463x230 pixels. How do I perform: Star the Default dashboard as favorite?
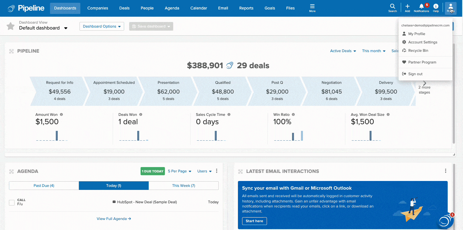(11, 26)
